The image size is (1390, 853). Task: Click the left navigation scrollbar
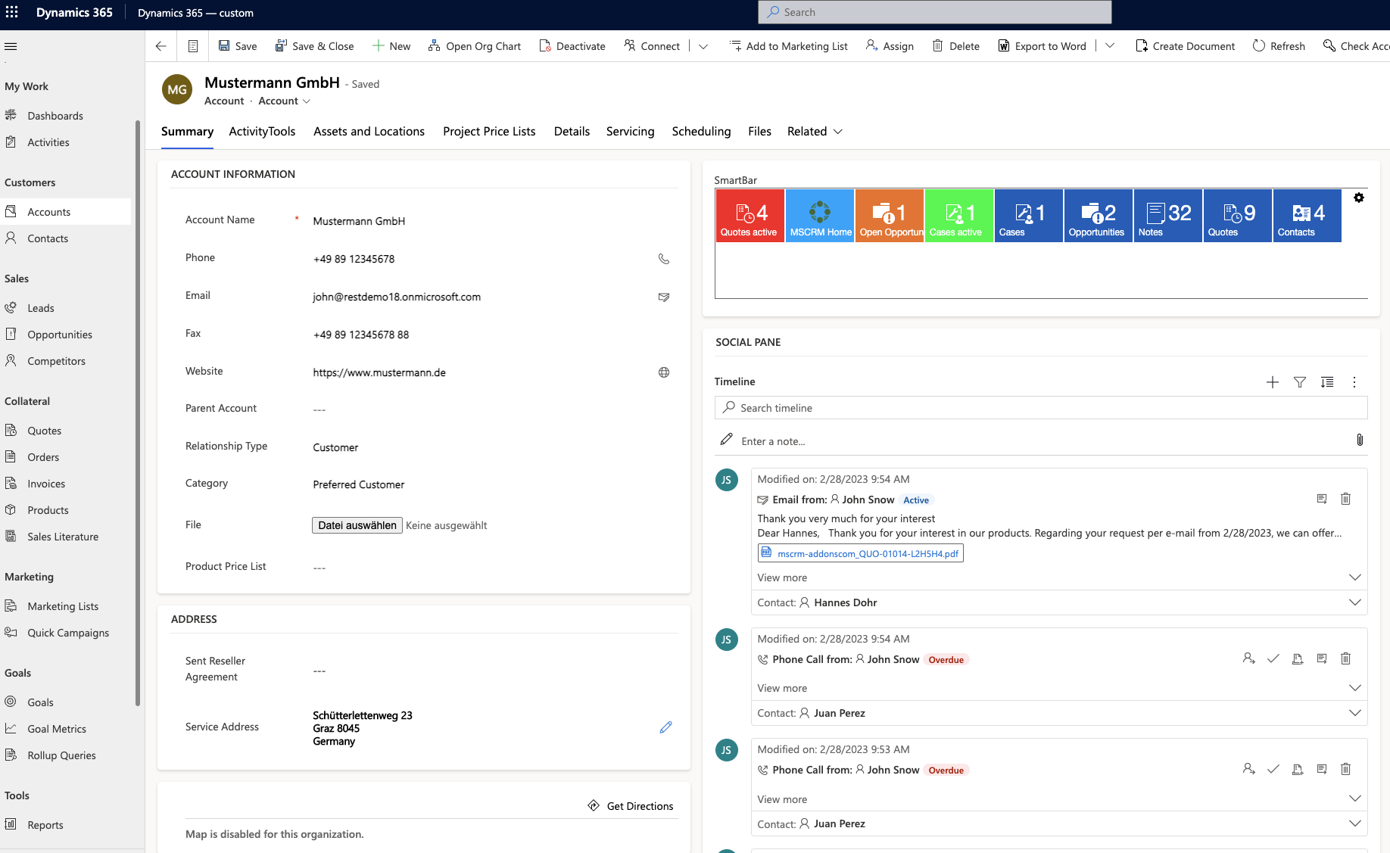click(138, 412)
